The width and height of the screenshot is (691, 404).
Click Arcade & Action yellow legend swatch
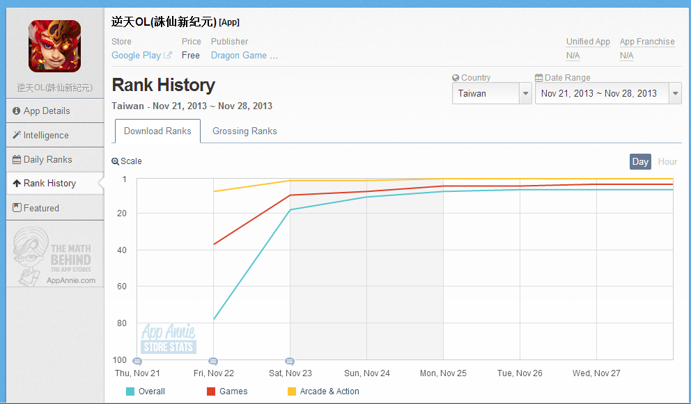coord(292,391)
